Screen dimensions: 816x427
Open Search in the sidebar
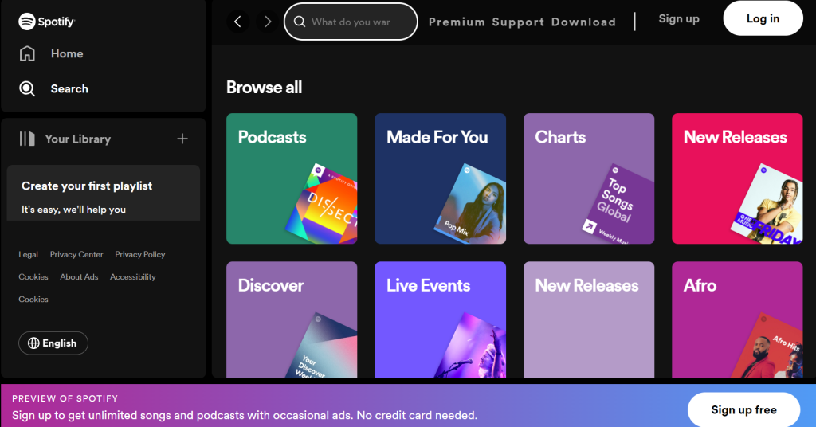coord(53,89)
